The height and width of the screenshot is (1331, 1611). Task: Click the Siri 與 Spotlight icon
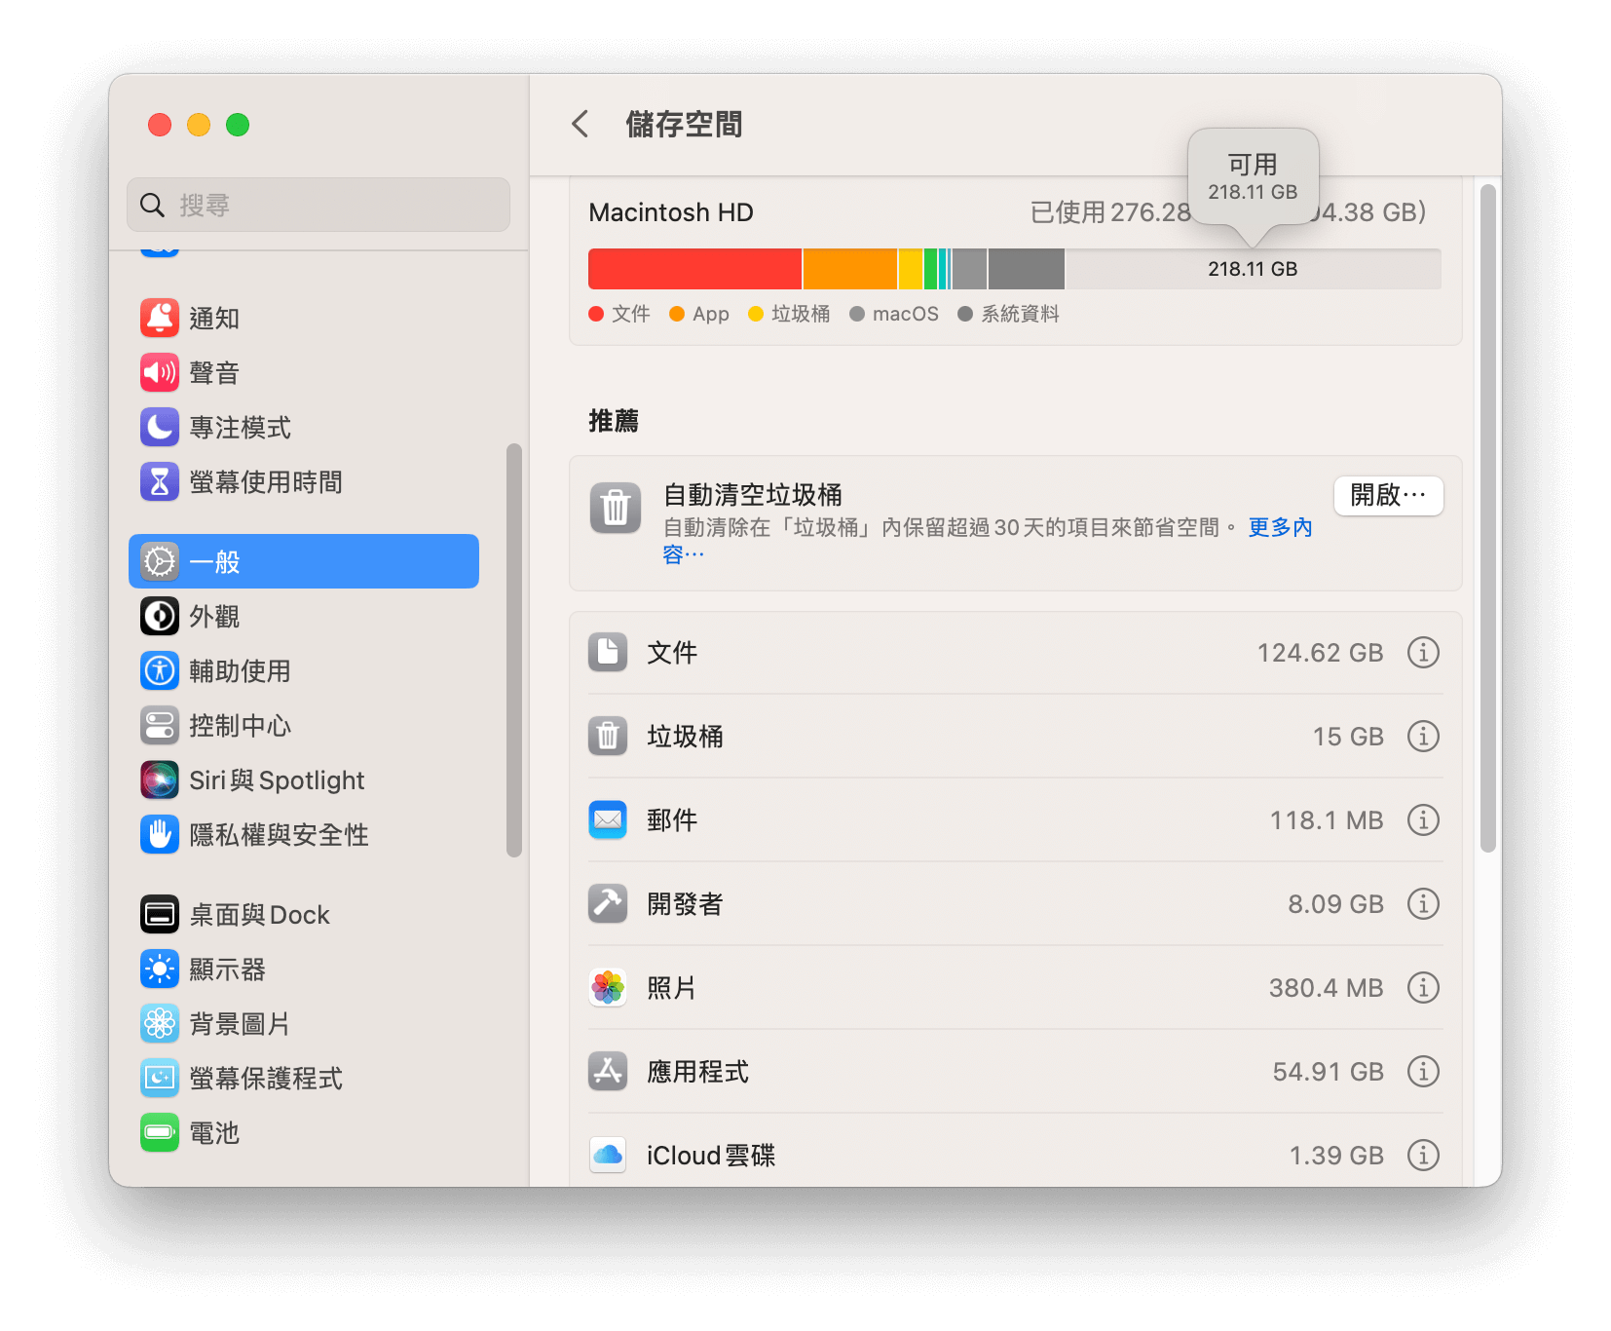(160, 780)
